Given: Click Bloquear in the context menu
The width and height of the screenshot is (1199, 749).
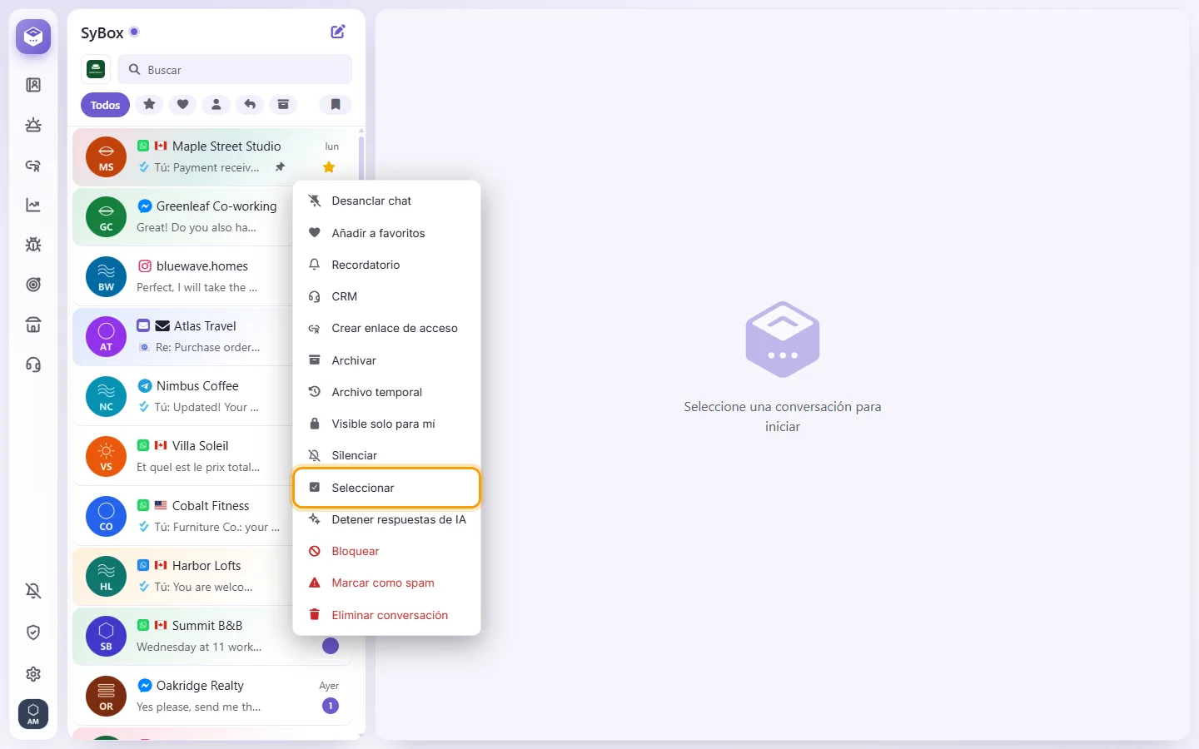Looking at the screenshot, I should click(387, 551).
